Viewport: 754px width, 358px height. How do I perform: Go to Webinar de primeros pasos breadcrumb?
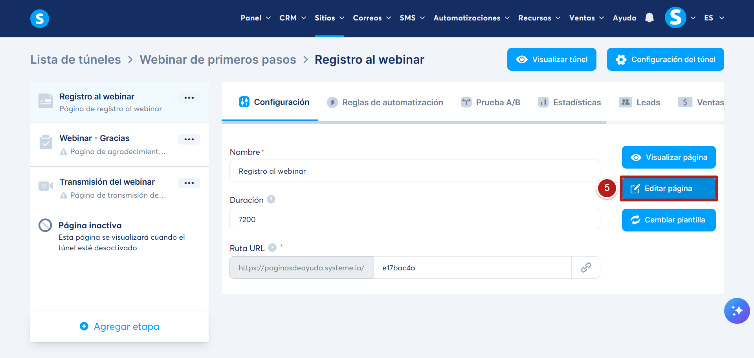pyautogui.click(x=218, y=59)
